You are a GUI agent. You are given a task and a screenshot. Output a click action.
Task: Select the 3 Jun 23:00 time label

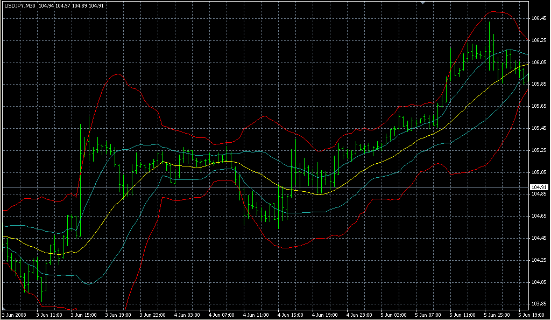153,315
